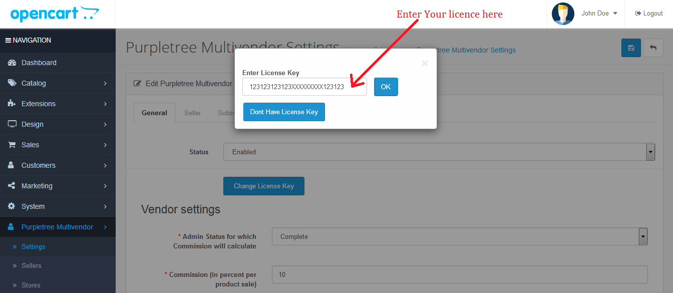
Task: Expand the Marketing menu chevron
Action: [x=105, y=186]
